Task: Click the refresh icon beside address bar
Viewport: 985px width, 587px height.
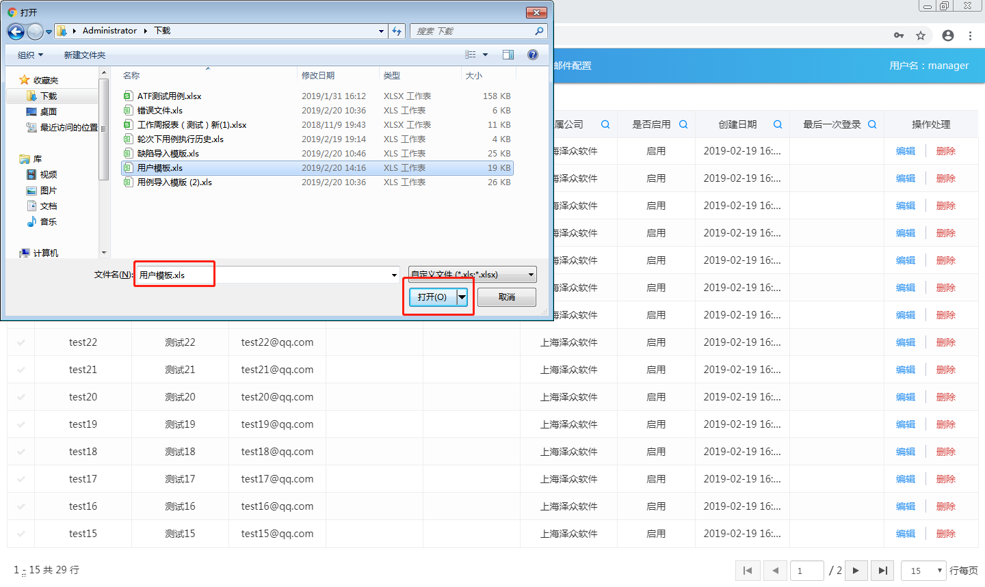Action: tap(397, 31)
